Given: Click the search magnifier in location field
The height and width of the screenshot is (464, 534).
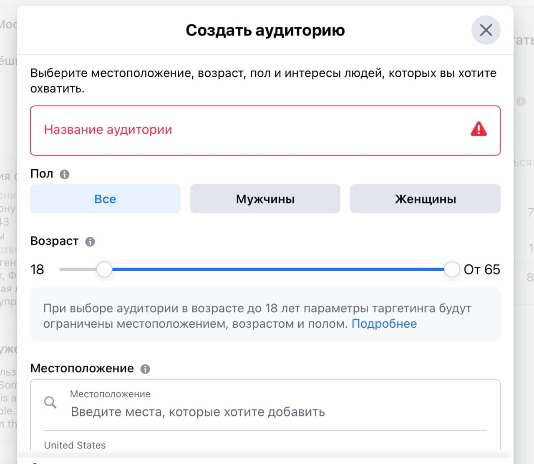Looking at the screenshot, I should point(50,402).
